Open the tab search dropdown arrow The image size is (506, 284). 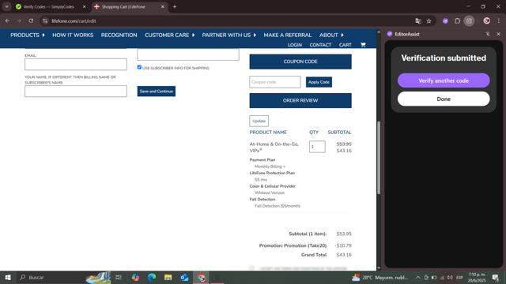tap(6, 6)
